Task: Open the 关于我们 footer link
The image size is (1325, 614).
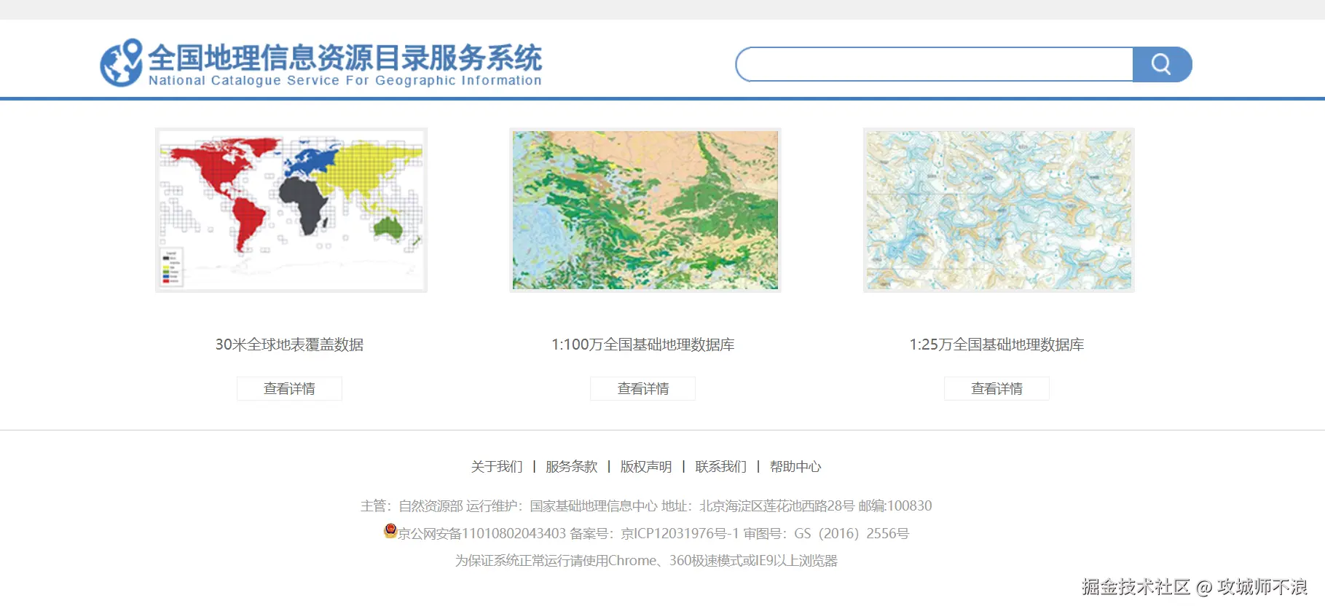Action: click(x=497, y=466)
